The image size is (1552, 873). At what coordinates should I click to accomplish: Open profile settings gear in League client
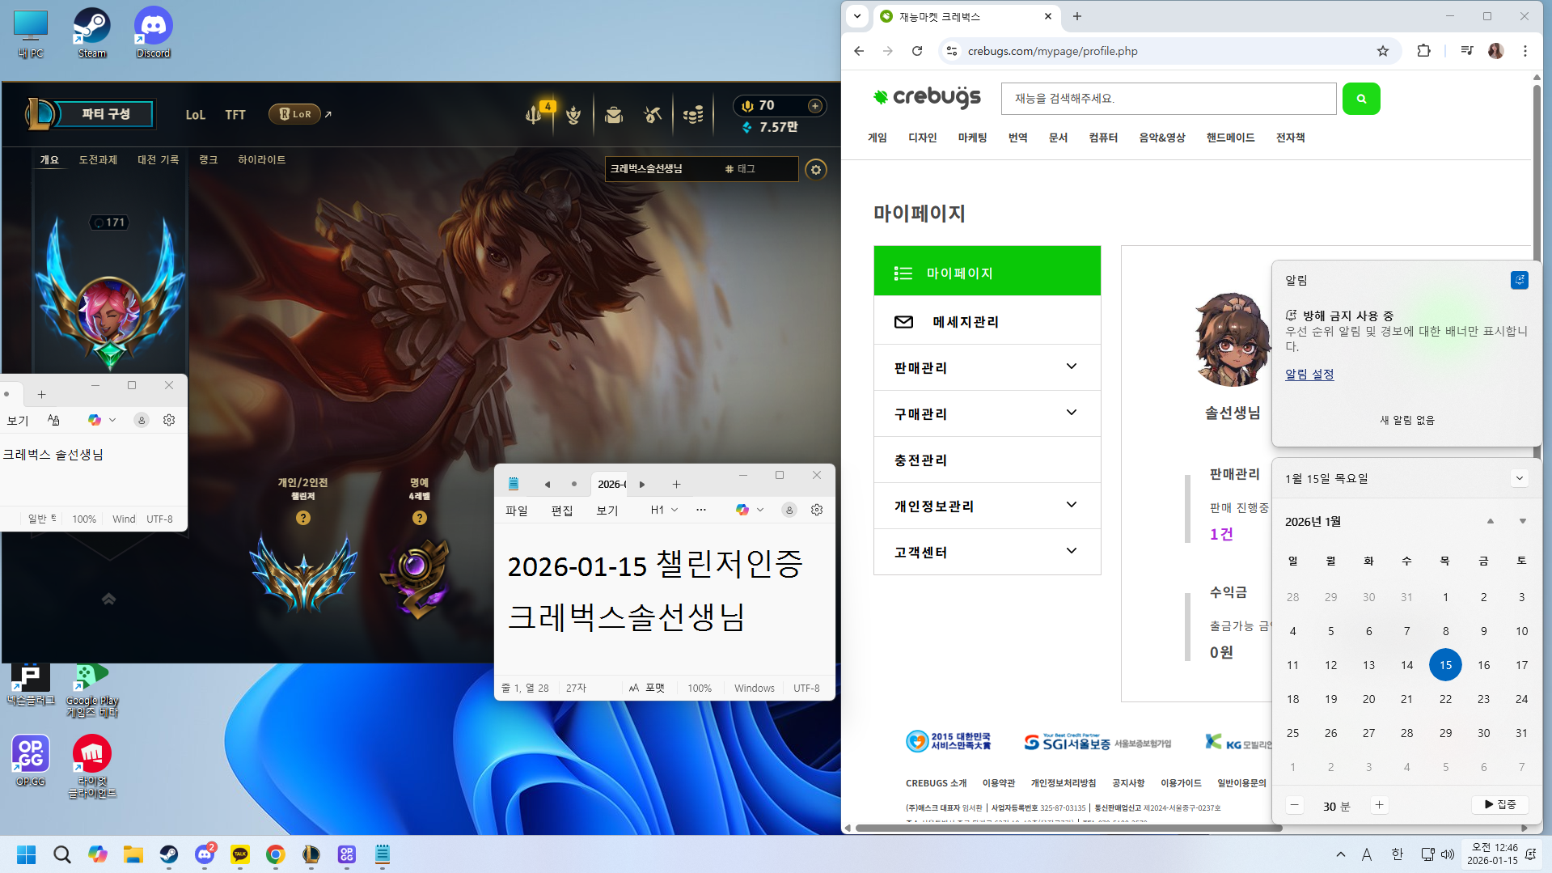[x=816, y=169]
